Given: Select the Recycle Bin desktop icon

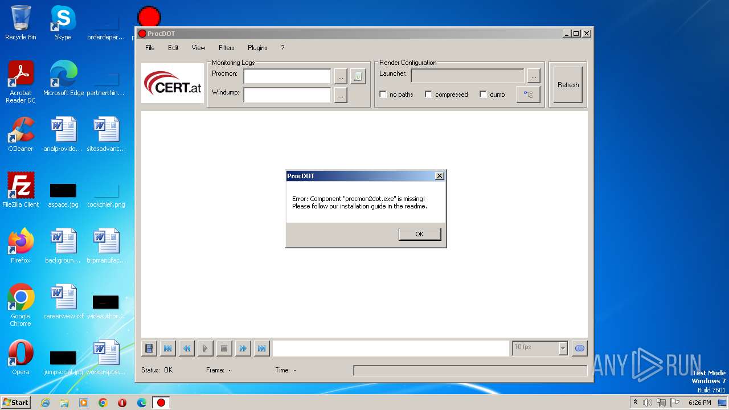Looking at the screenshot, I should pos(21,23).
